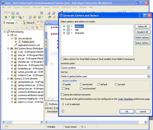Viewport: 153px width, 130px height.
Task: Click the New Java Class icon
Action: (39, 17)
